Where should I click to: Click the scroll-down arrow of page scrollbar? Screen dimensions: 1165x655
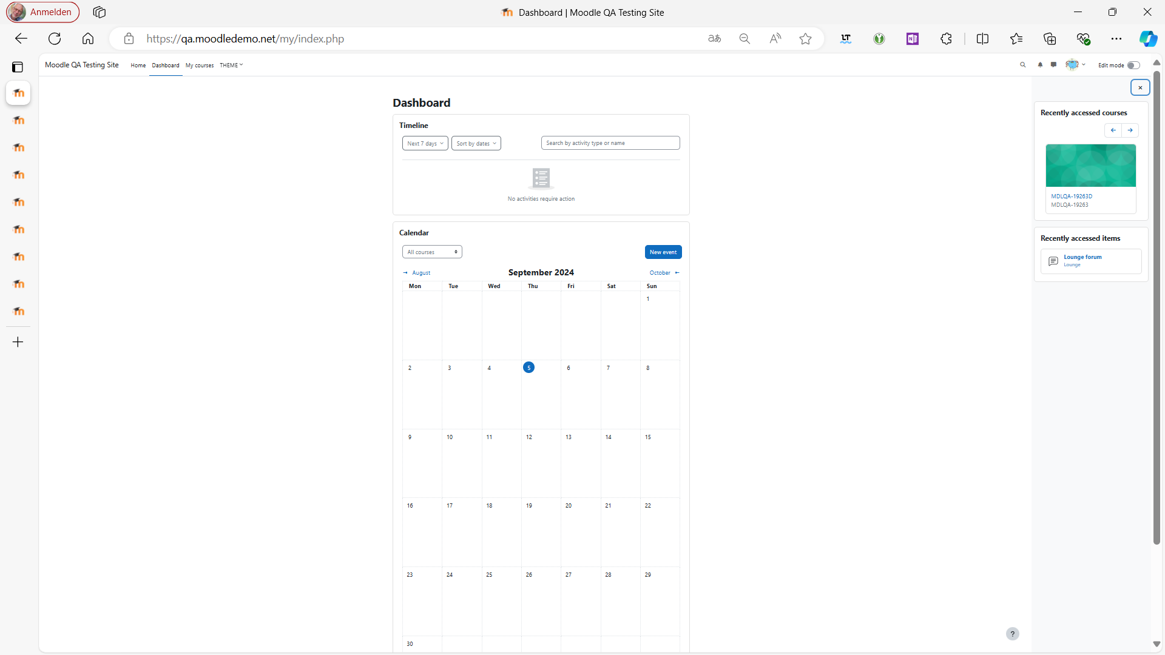1157,644
